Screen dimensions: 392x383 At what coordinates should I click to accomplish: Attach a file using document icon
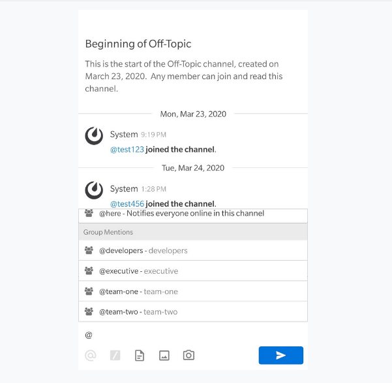pos(140,355)
